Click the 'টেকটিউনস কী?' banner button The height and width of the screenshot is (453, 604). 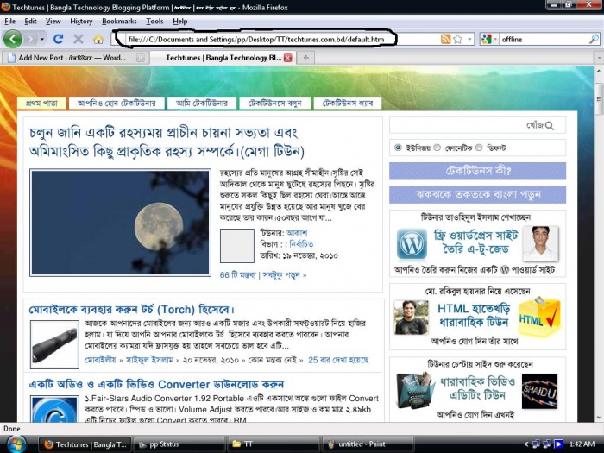[477, 171]
